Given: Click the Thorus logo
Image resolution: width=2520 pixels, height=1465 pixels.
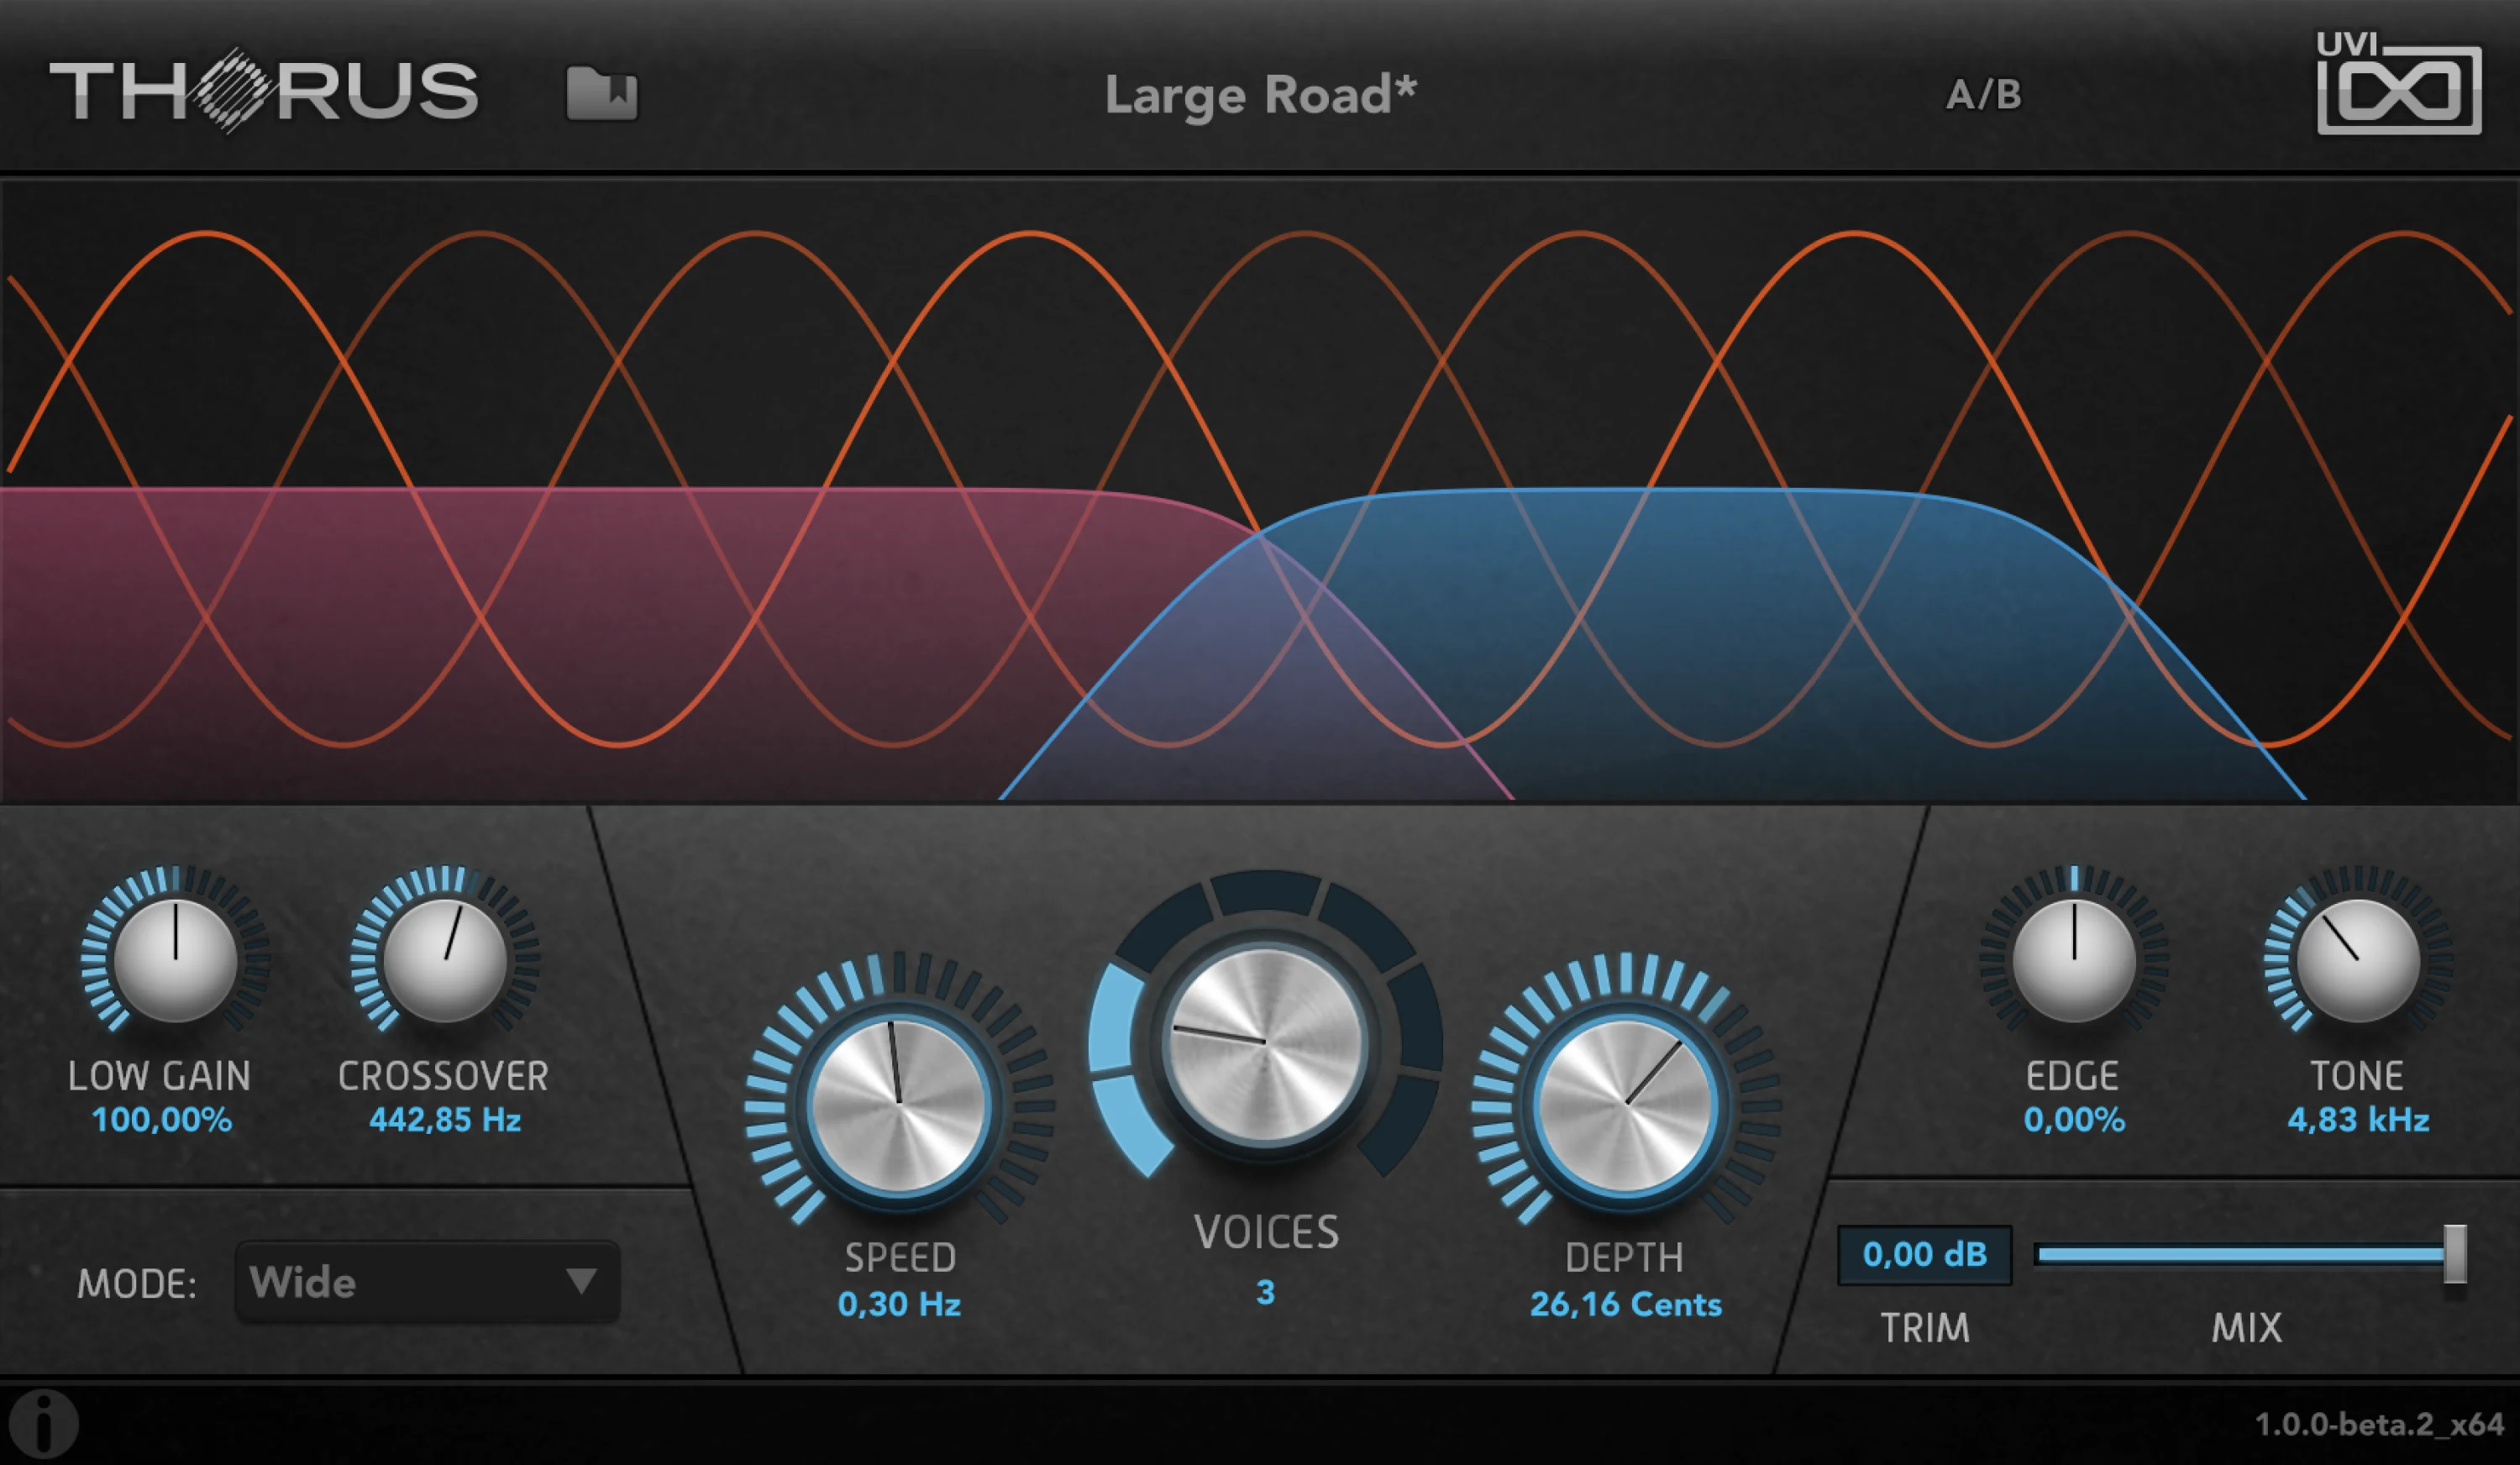Looking at the screenshot, I should 264,91.
